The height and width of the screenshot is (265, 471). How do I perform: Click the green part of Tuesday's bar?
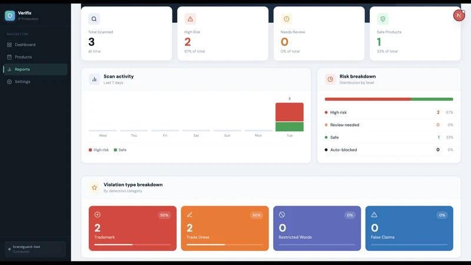(290, 127)
